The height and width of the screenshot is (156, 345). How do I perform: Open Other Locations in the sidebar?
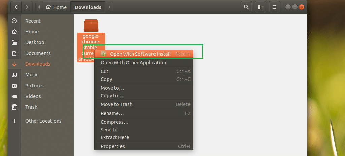pos(43,121)
